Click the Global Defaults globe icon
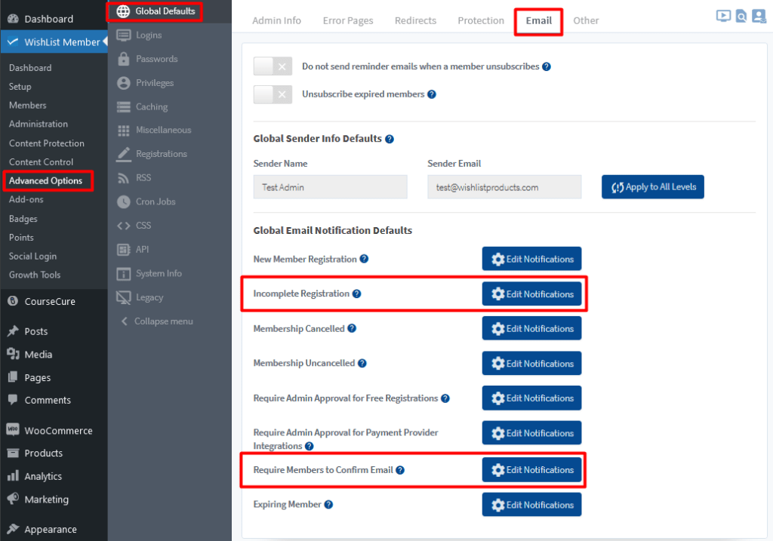The width and height of the screenshot is (773, 541). point(123,11)
